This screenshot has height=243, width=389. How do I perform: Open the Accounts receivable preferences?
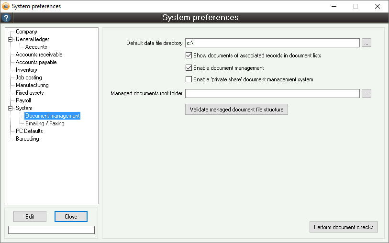click(x=39, y=55)
